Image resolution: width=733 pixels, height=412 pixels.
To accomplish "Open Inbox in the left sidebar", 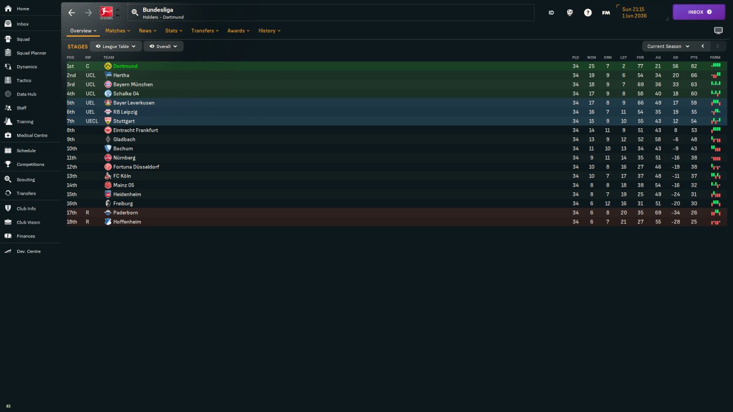I will pos(23,24).
